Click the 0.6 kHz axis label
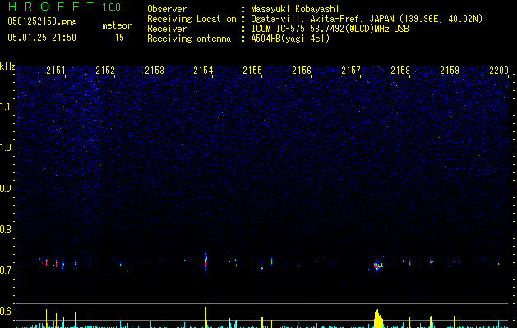Image resolution: width=517 pixels, height=328 pixels. (x=6, y=312)
